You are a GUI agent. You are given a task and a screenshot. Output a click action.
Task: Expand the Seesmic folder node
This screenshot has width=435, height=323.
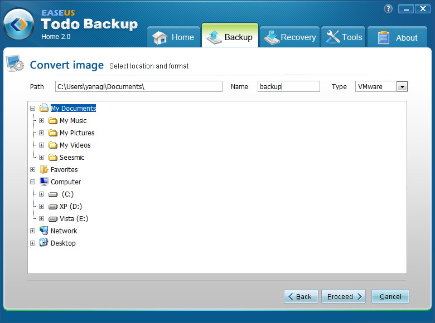coord(42,158)
